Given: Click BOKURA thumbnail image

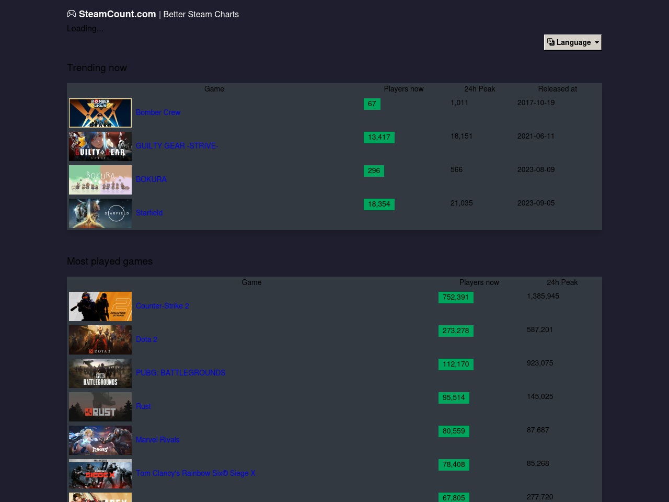Looking at the screenshot, I should [x=100, y=180].
